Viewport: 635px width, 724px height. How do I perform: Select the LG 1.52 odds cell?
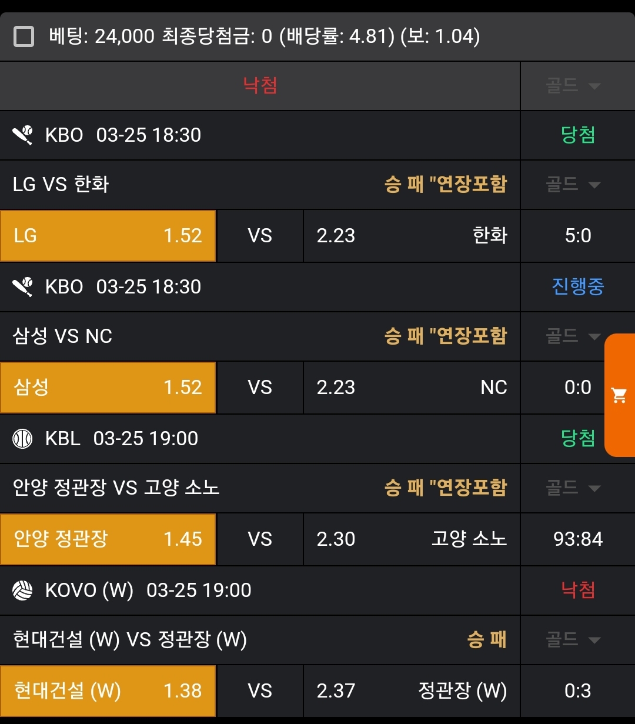pyautogui.click(x=108, y=236)
